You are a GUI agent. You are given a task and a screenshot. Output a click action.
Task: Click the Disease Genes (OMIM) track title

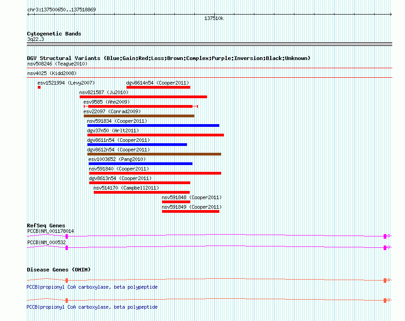tap(59, 270)
